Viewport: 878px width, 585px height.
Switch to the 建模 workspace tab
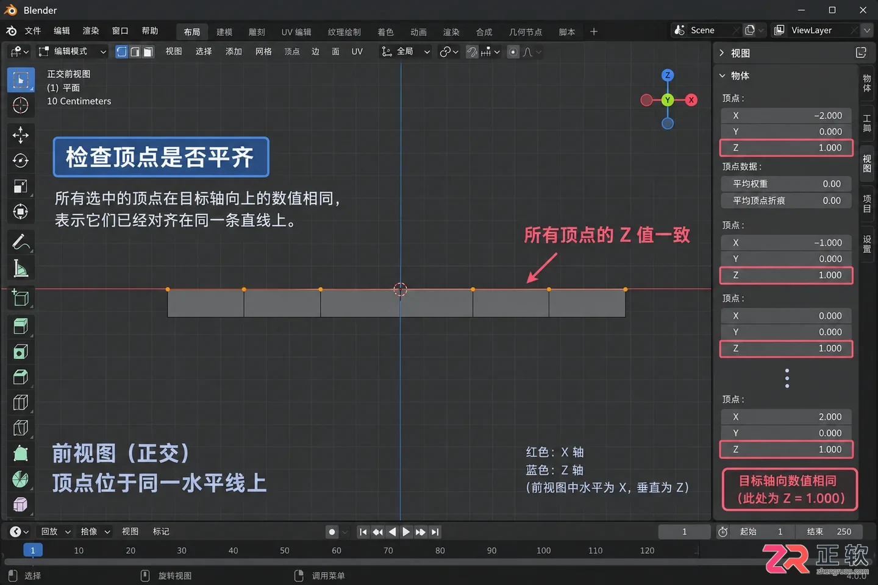coord(224,32)
